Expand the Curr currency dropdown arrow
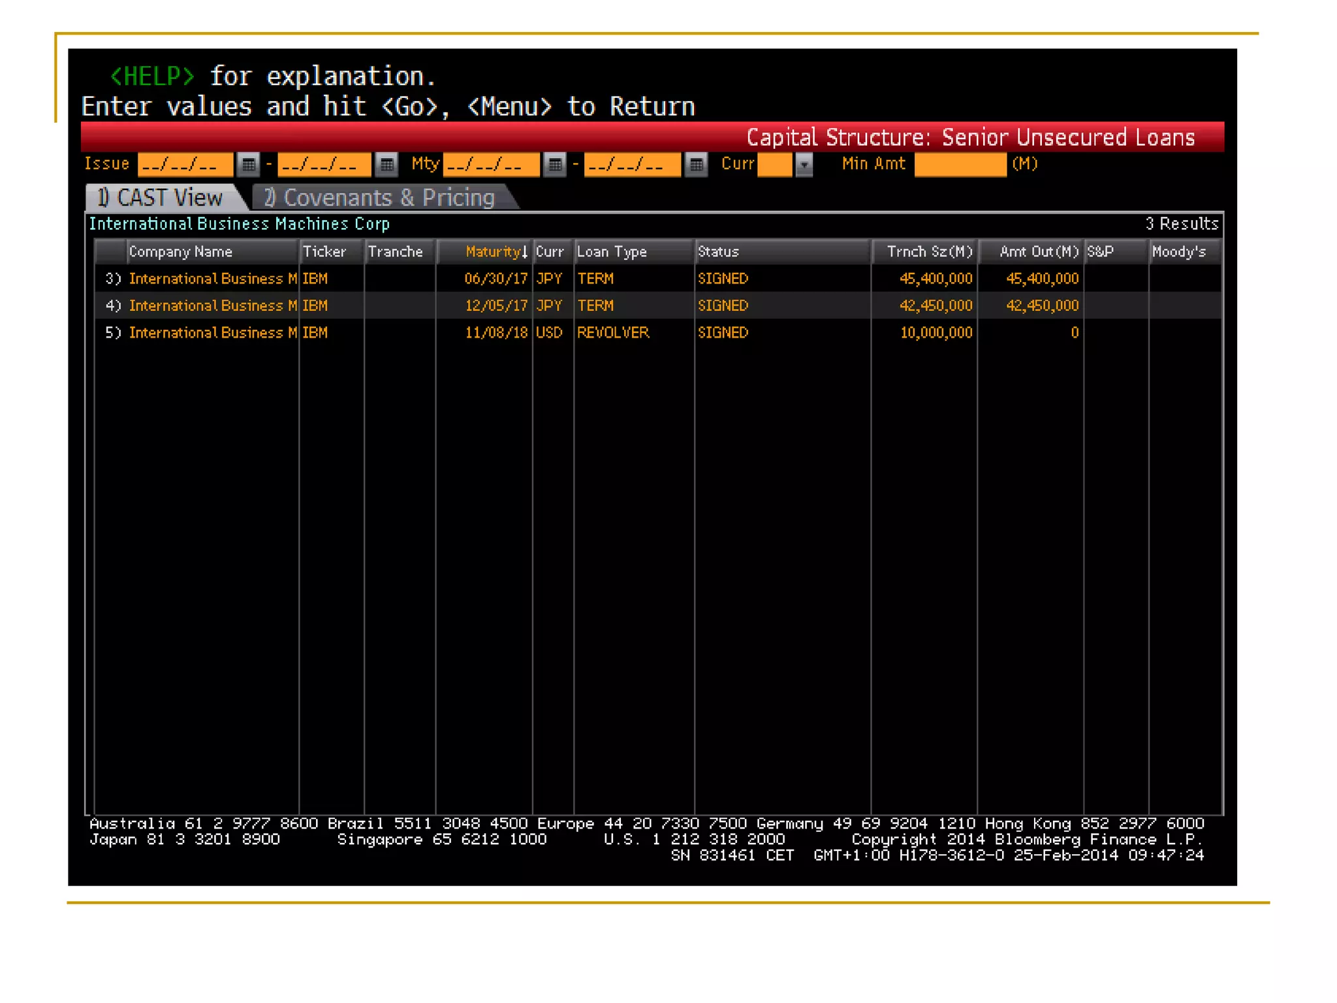Screen dimensions: 1337x1003 coord(804,165)
